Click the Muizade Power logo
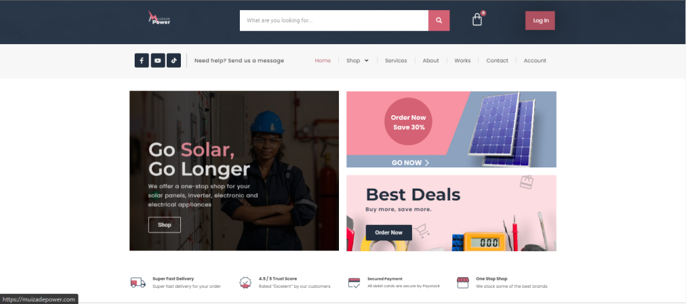The width and height of the screenshot is (686, 304). 159,18
